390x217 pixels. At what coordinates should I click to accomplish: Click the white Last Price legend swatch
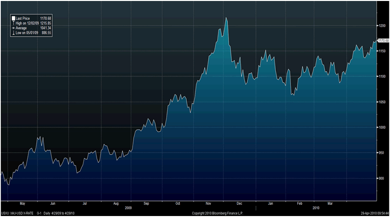point(13,18)
